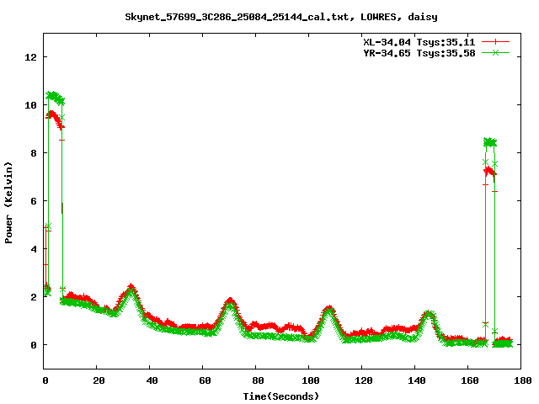Click the y-axis tick label 8
Image resolution: width=539 pixels, height=404 pixels.
pyautogui.click(x=34, y=153)
